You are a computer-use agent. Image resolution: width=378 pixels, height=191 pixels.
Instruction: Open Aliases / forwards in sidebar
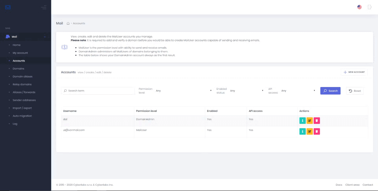[x=24, y=92]
